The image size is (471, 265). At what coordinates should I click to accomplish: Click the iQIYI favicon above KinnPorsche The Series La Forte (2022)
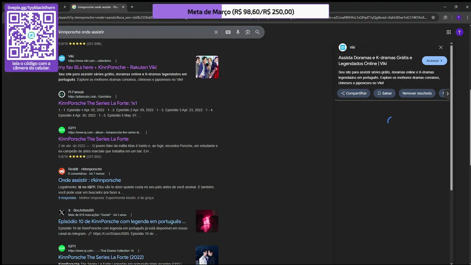(62, 248)
